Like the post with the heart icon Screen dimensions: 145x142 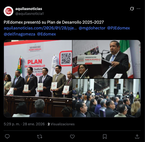click(x=72, y=137)
